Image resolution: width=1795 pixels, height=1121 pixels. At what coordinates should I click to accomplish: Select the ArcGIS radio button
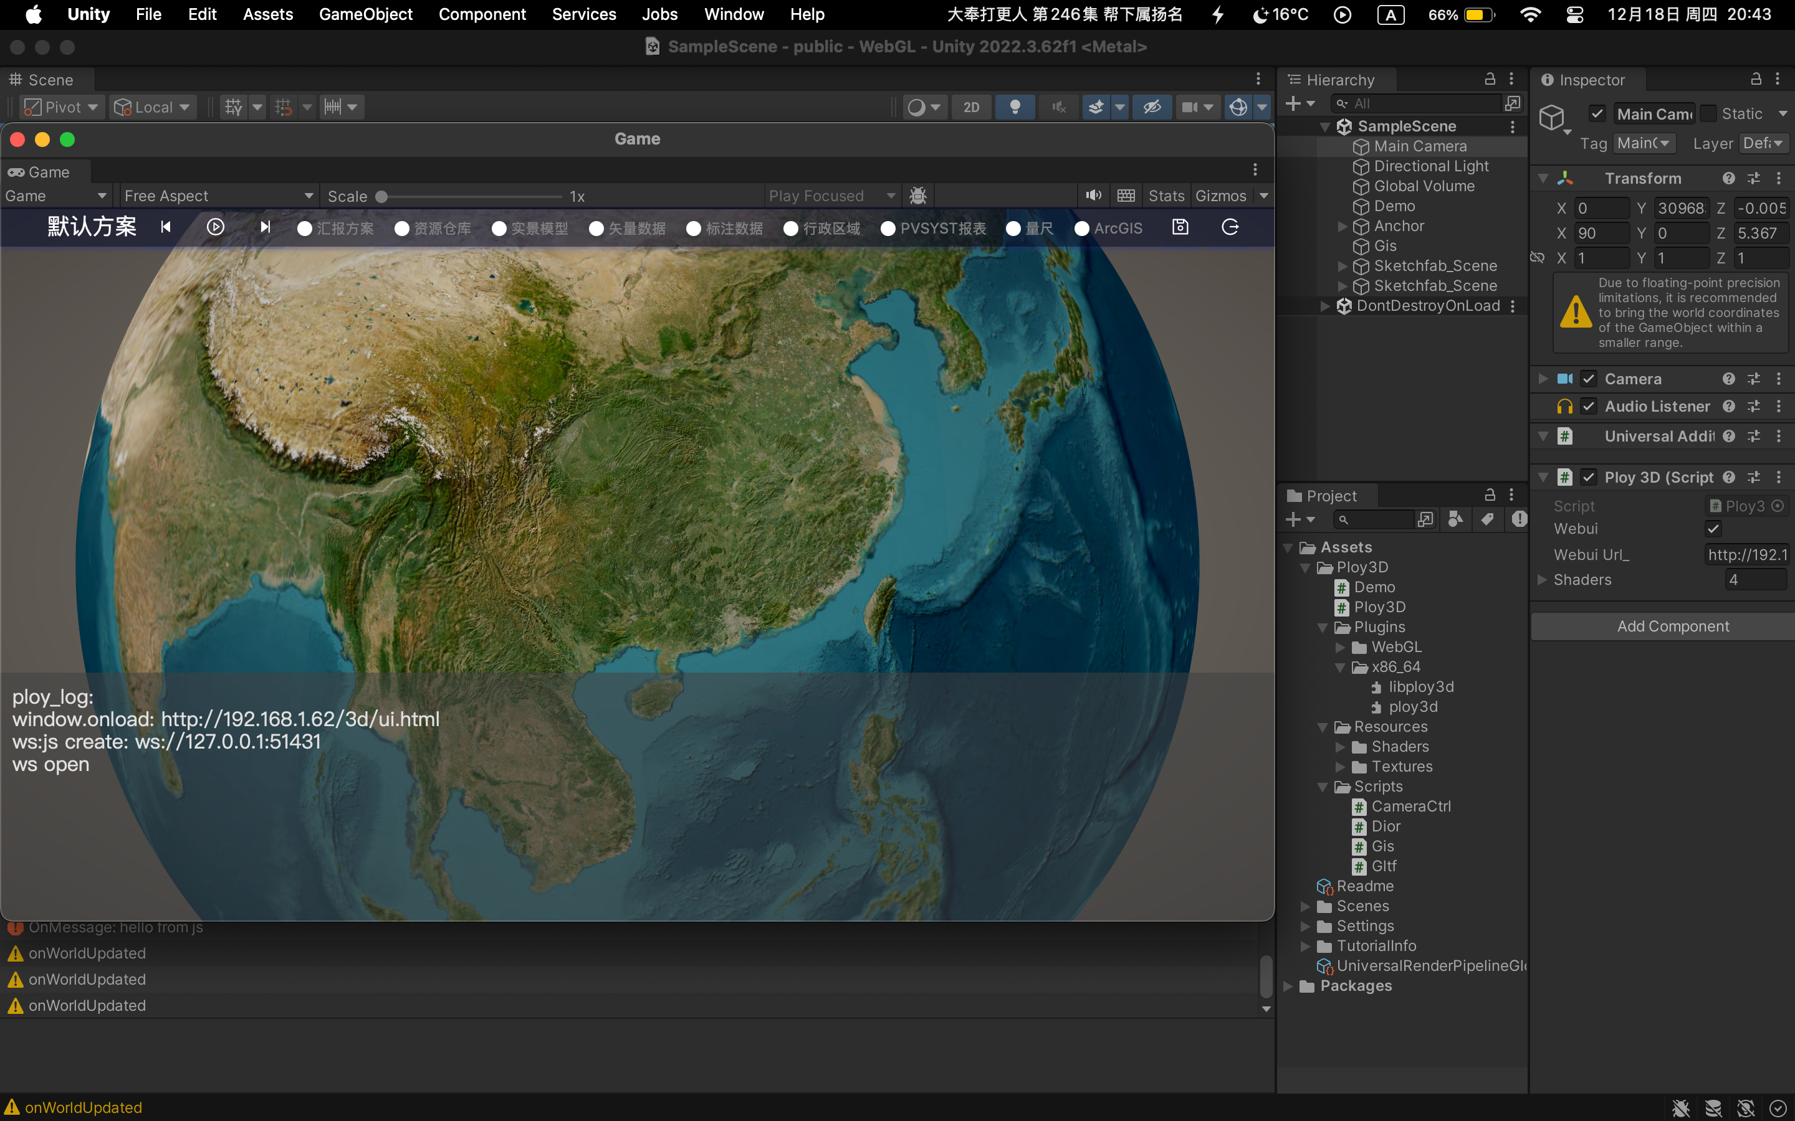coord(1082,229)
